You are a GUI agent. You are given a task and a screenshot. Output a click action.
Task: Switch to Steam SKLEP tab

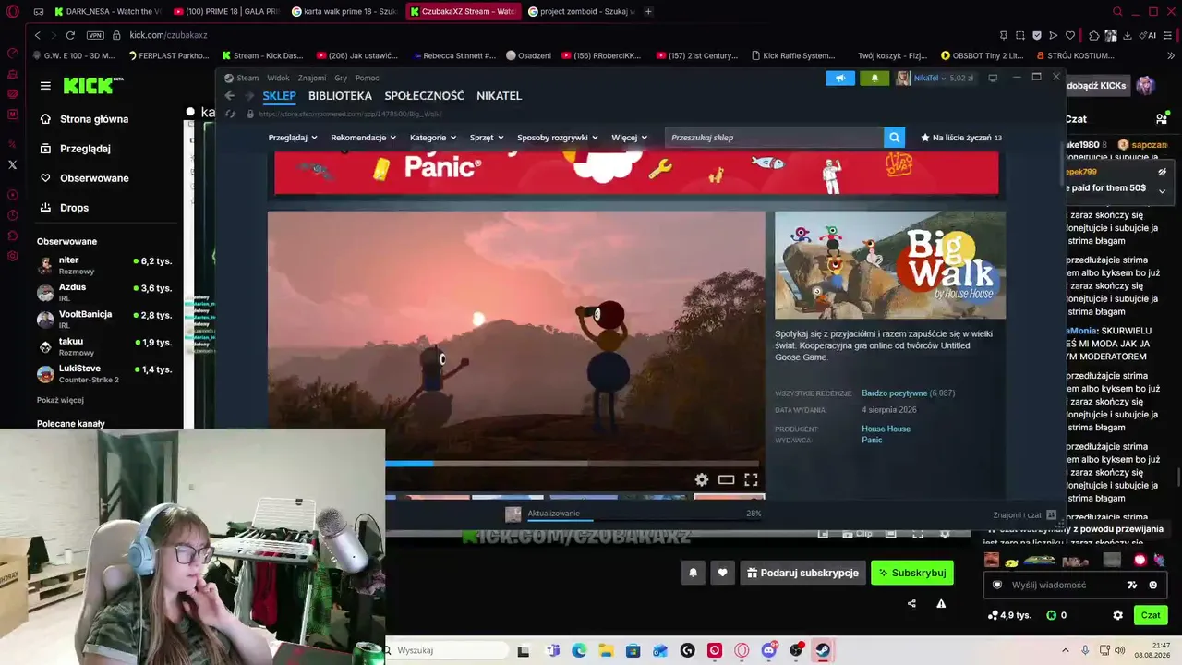coord(279,96)
